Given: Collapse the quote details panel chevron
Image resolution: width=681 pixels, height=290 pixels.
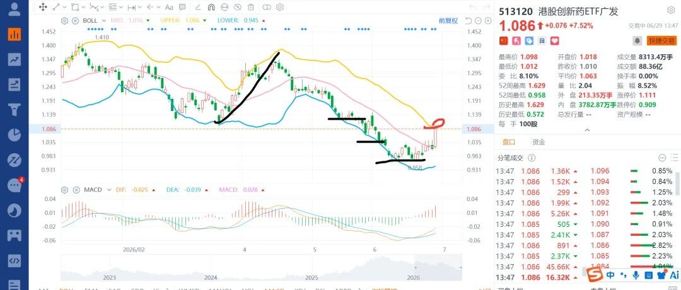Looking at the screenshot, I should click(x=587, y=130).
